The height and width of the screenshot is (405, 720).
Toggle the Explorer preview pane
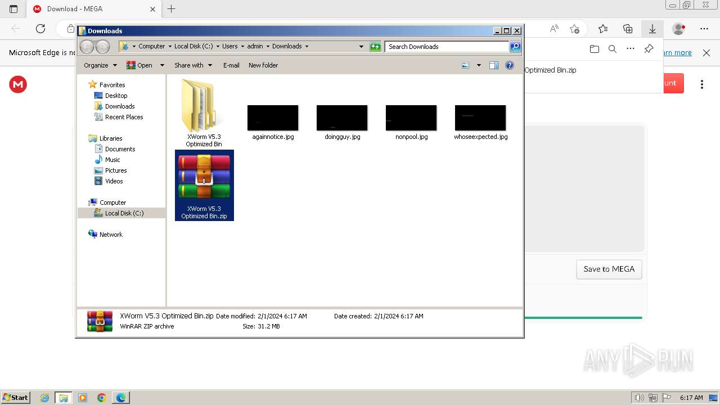click(x=494, y=65)
